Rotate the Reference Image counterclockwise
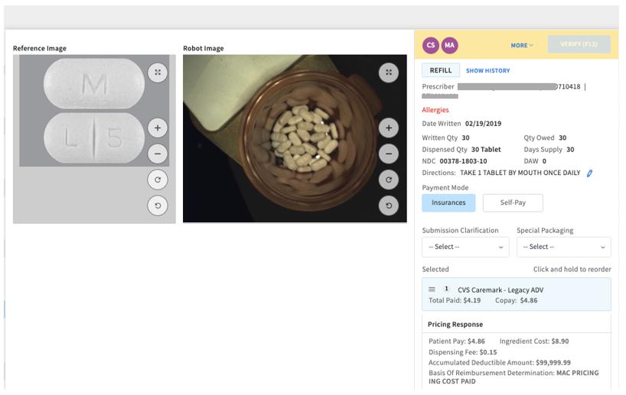 (157, 206)
